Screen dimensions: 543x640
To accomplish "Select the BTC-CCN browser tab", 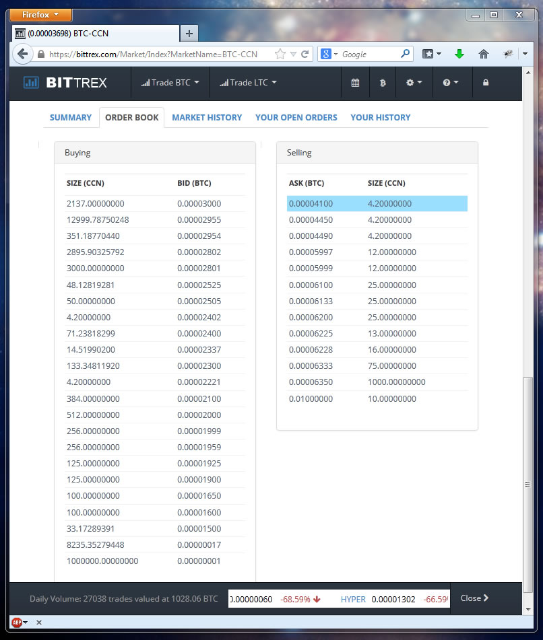I will click(x=95, y=34).
